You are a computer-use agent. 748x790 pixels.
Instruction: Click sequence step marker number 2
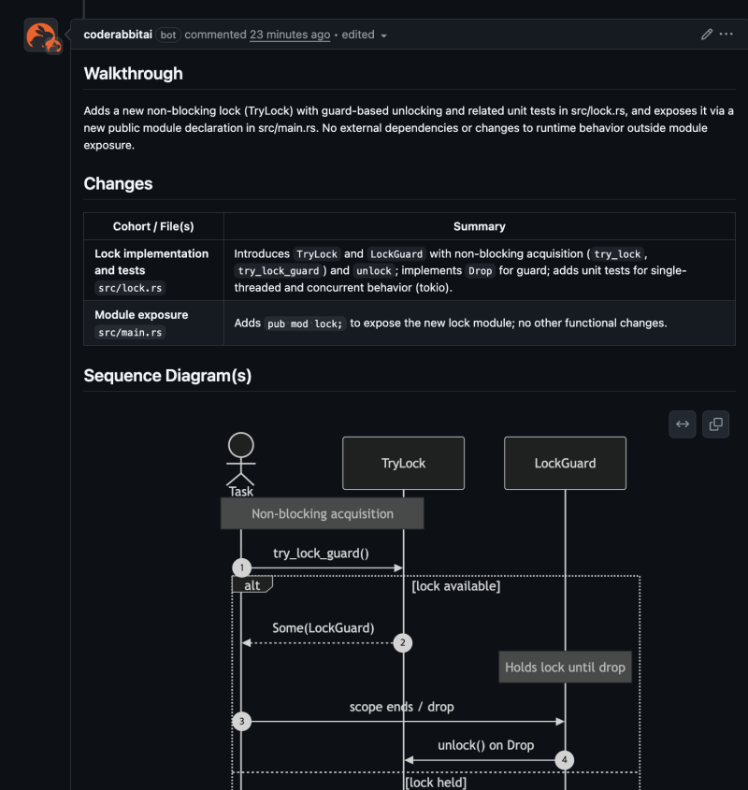click(403, 642)
